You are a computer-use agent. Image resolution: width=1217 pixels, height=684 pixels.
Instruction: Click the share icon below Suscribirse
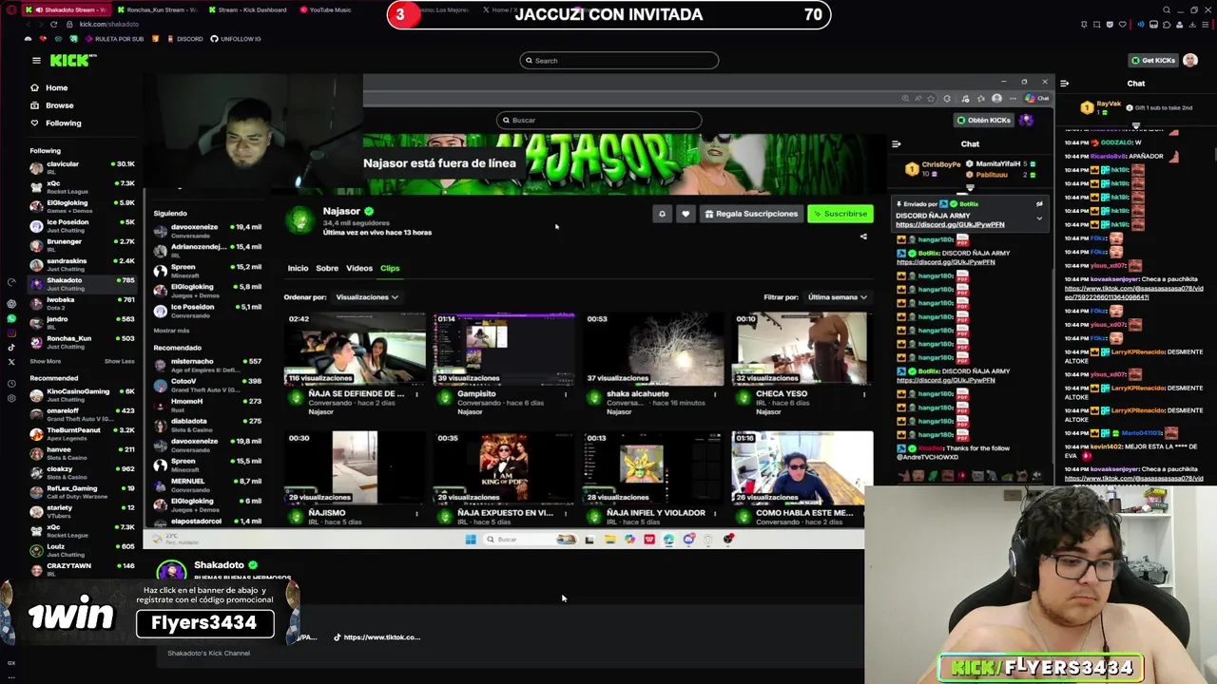pyautogui.click(x=863, y=237)
